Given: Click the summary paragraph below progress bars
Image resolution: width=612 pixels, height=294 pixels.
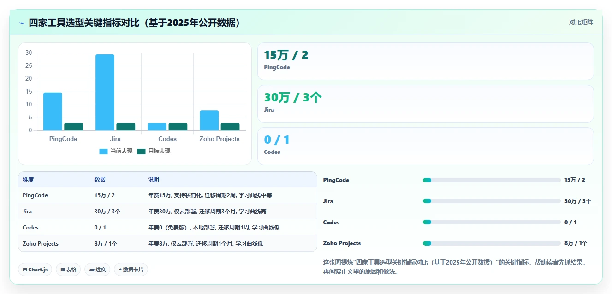Looking at the screenshot, I should 455,267.
